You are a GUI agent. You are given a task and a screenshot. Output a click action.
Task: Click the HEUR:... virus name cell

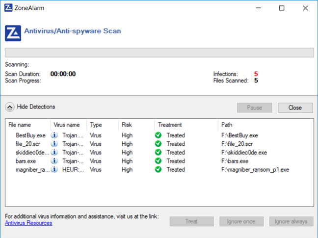(x=73, y=170)
